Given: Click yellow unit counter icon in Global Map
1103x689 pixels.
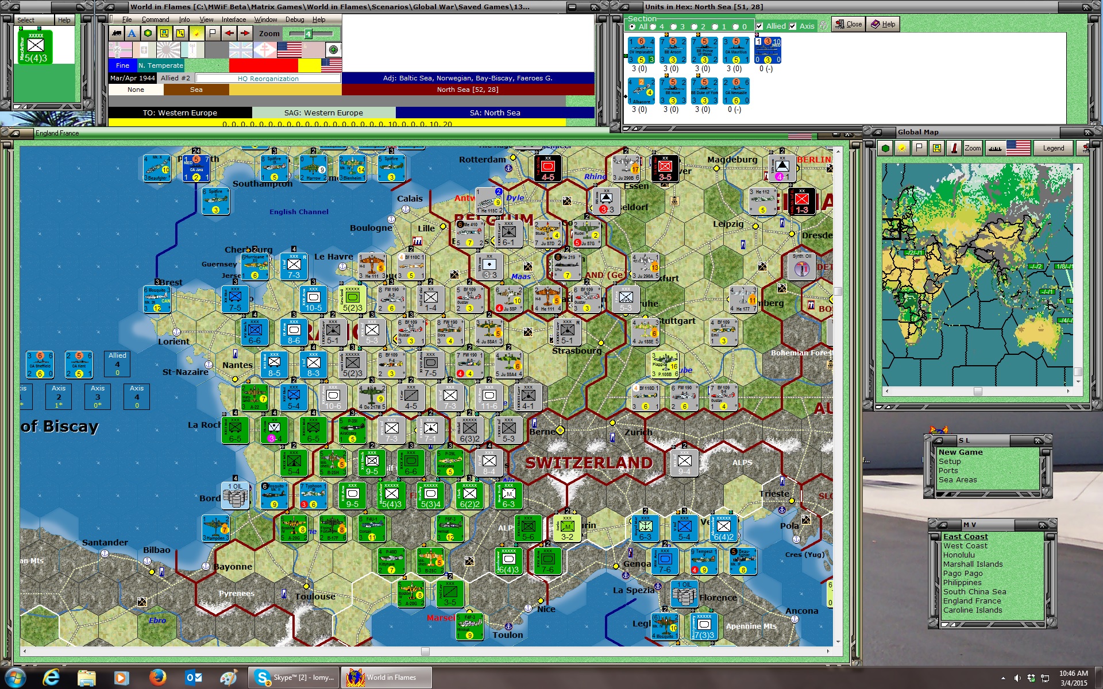Looking at the screenshot, I should (937, 148).
